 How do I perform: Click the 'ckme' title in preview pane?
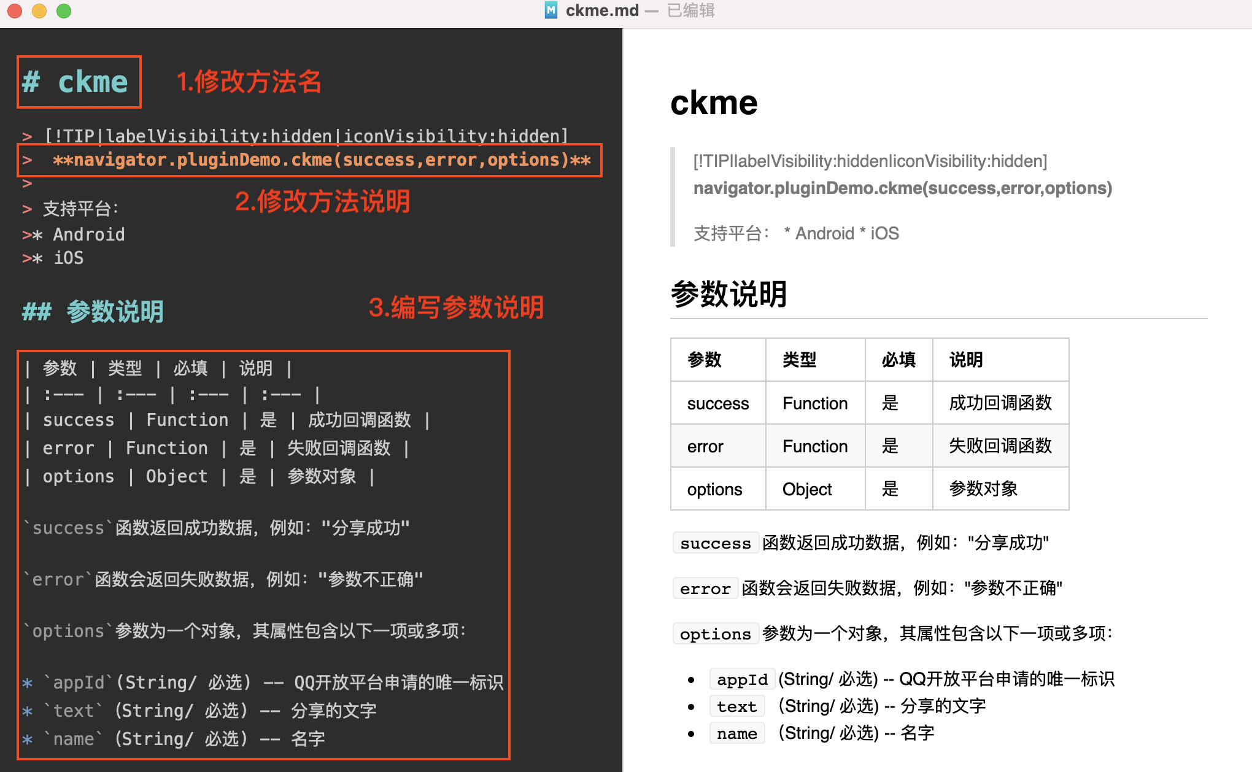tap(714, 102)
